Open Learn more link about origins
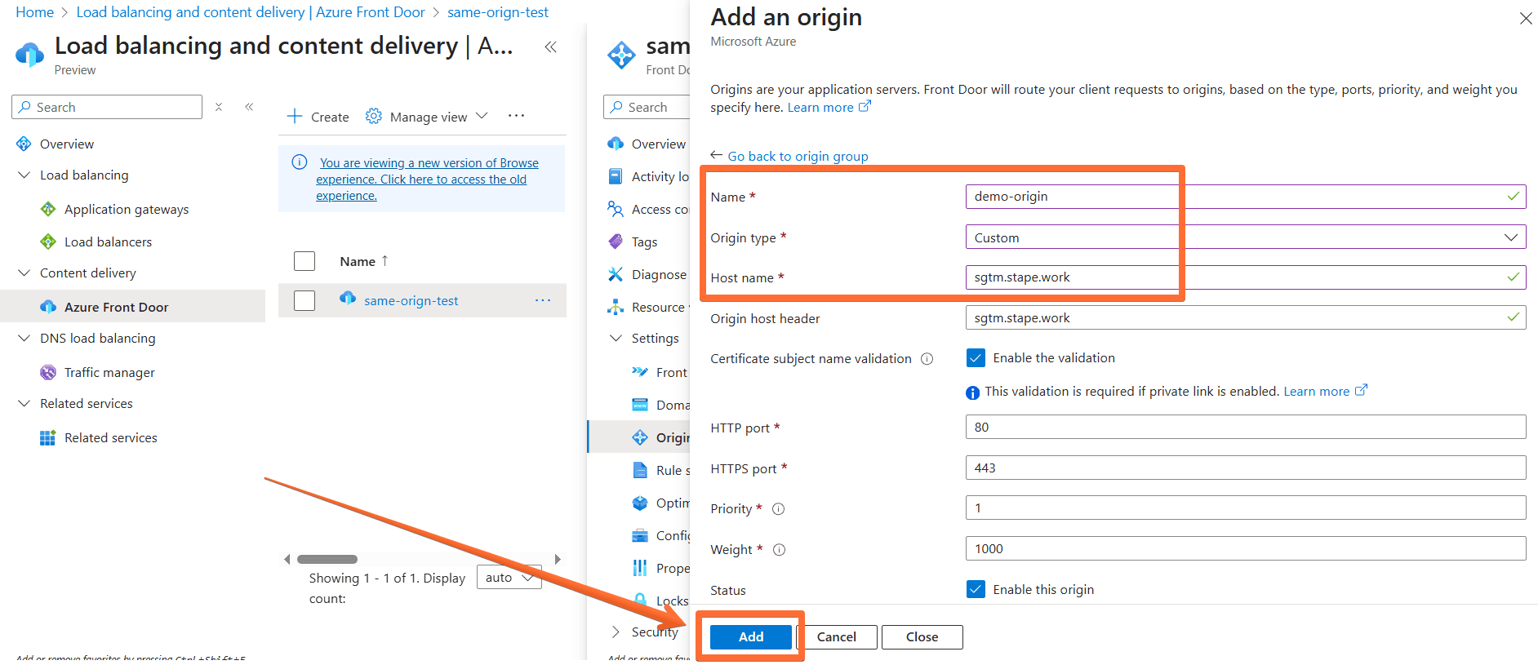 [x=829, y=107]
